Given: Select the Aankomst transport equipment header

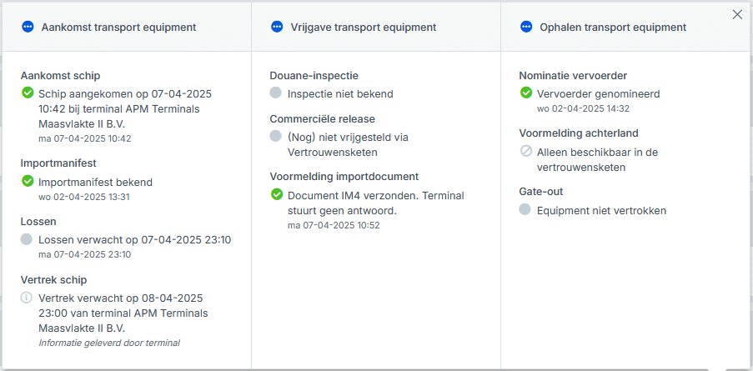Looking at the screenshot, I should pos(118,27).
